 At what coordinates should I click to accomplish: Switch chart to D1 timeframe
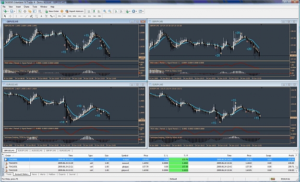[89, 16]
